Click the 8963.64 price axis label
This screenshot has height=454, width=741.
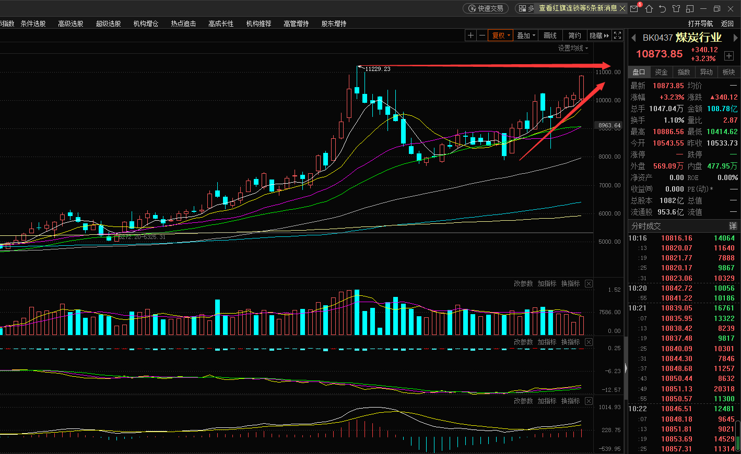609,125
